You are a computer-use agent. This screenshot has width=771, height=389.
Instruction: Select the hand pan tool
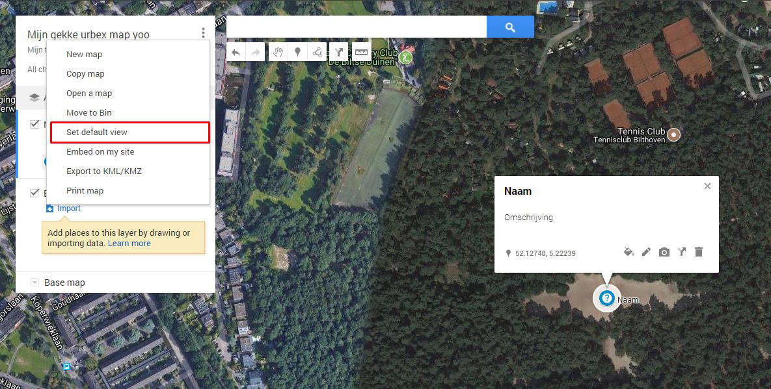pos(278,52)
